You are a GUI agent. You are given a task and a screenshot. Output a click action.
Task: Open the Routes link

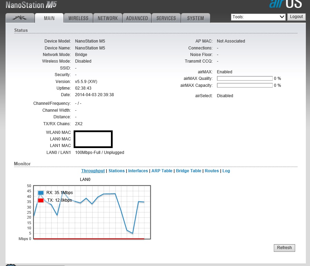tap(212, 171)
